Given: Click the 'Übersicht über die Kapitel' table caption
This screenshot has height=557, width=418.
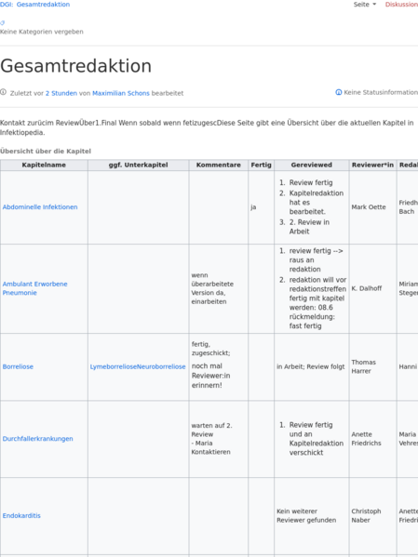Looking at the screenshot, I should [46, 151].
